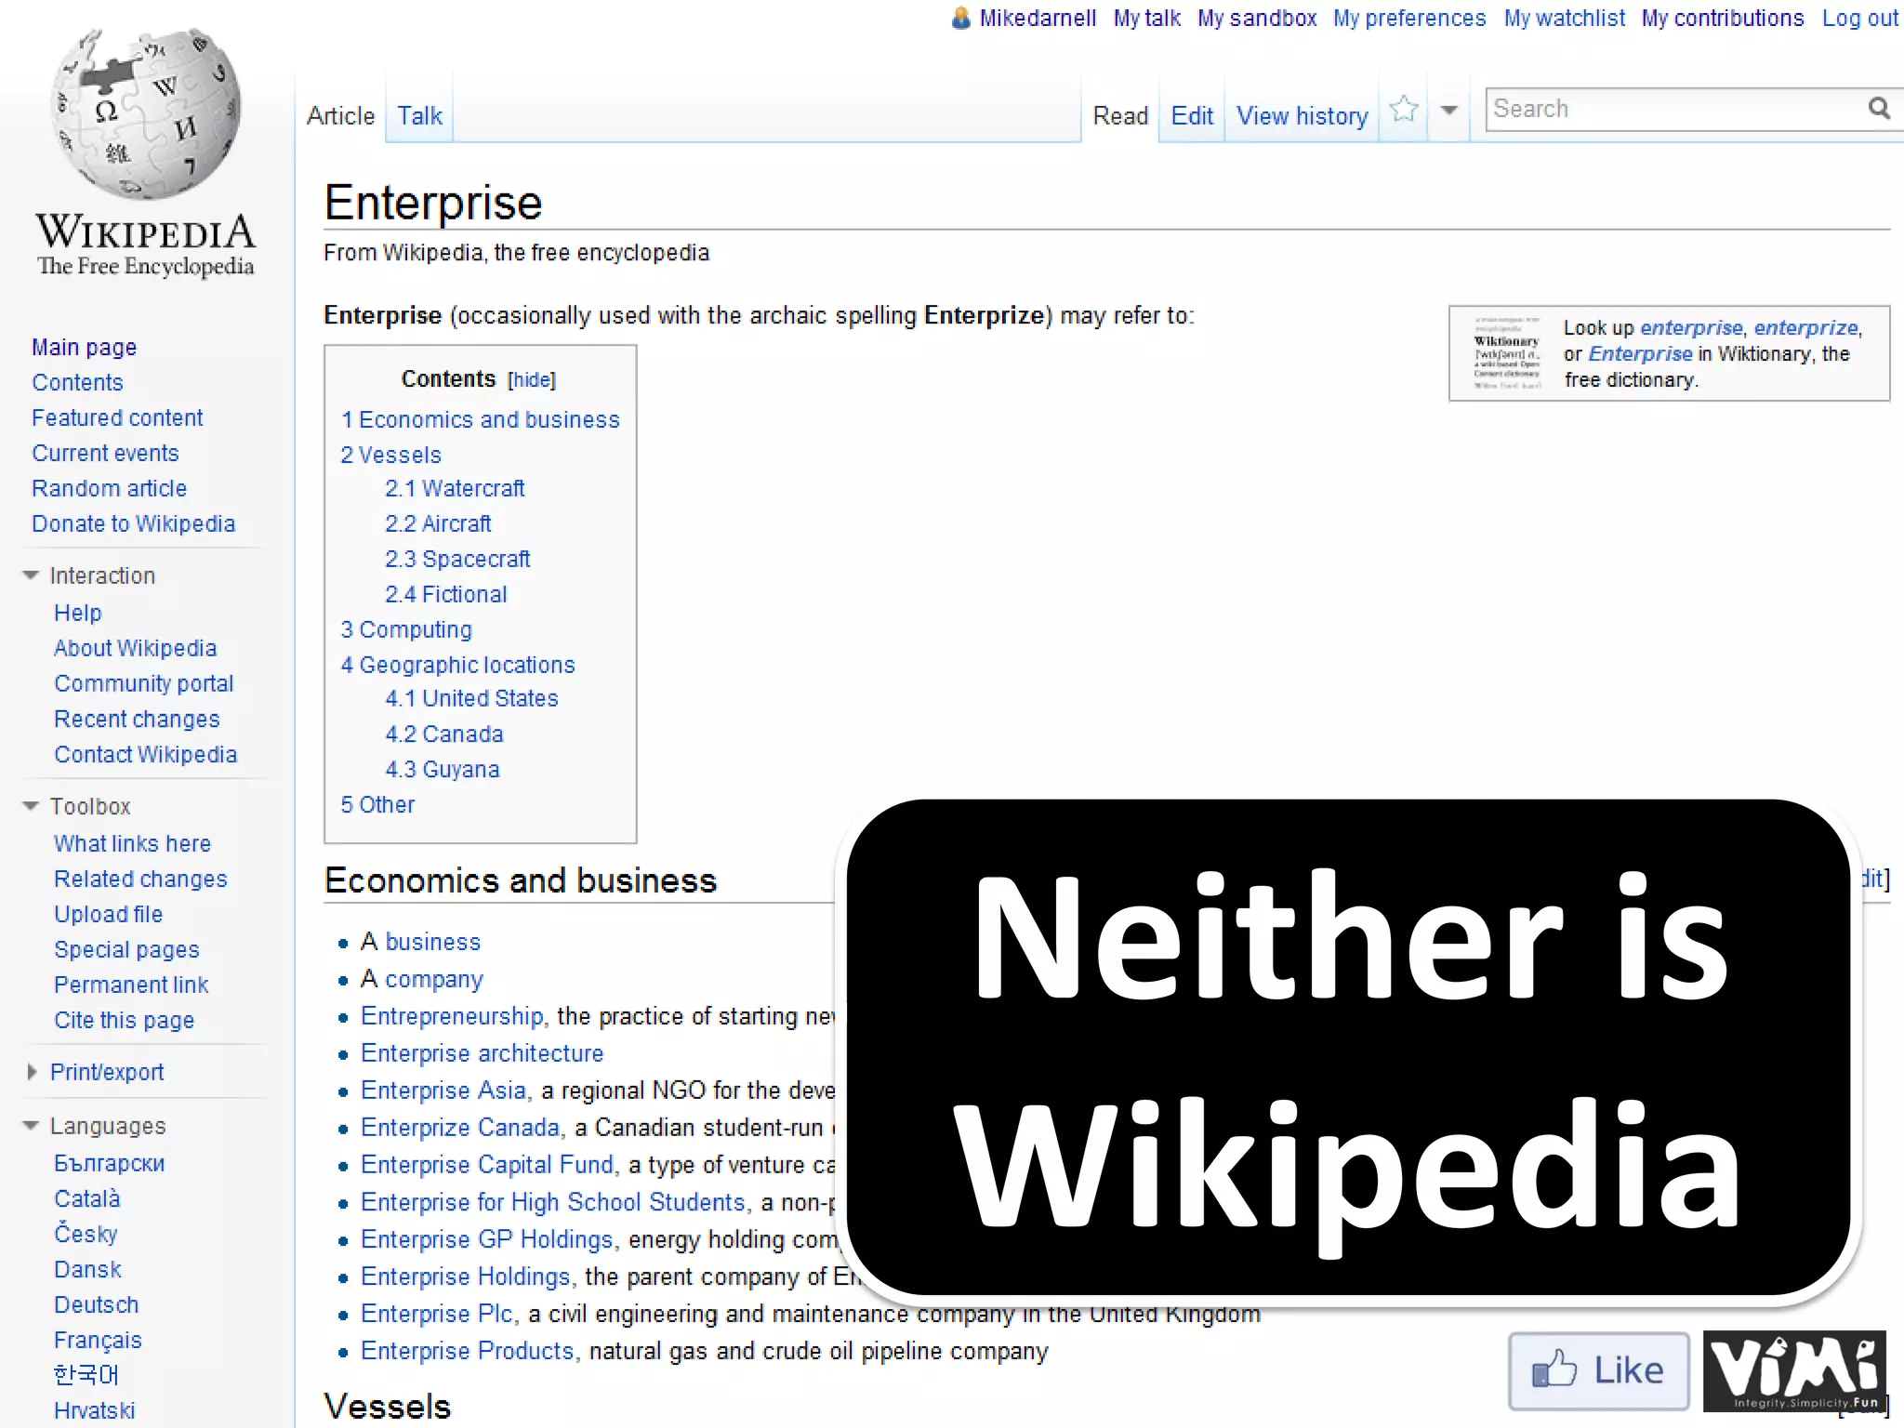This screenshot has width=1904, height=1428.
Task: Click the watchlist star icon
Action: point(1404,109)
